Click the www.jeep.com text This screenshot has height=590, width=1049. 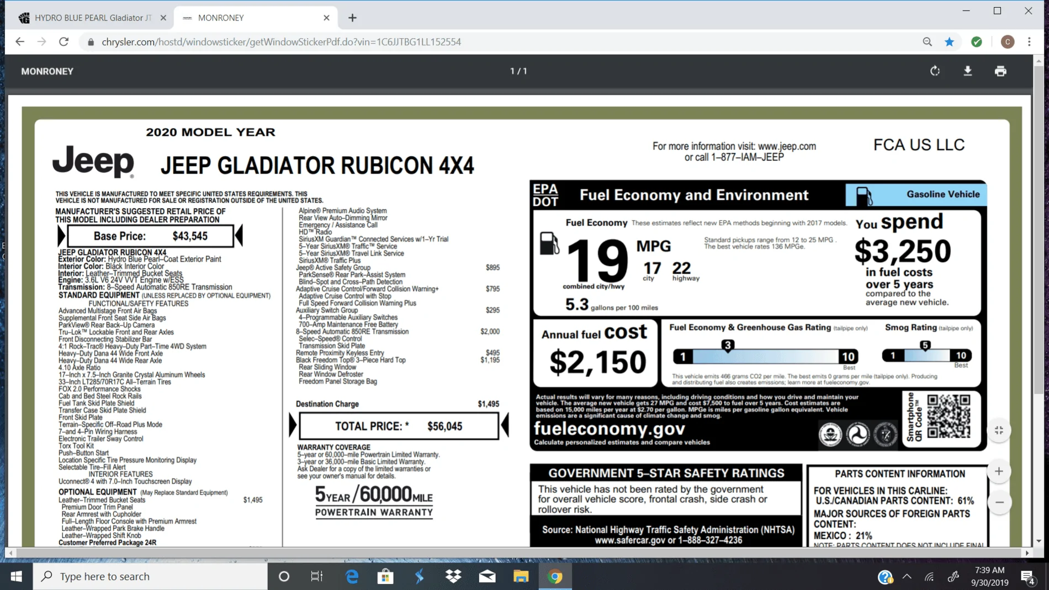[x=787, y=146]
